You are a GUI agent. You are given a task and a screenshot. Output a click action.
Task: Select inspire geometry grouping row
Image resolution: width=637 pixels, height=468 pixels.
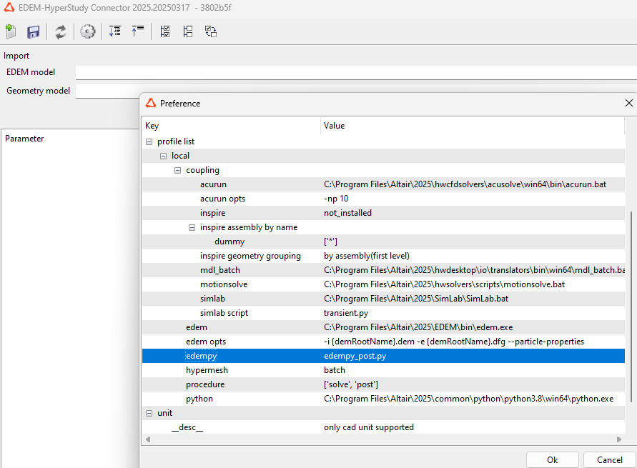tap(383, 256)
